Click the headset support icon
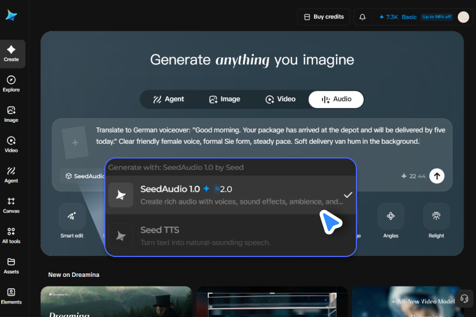Viewport: 476px width, 317px height. [x=464, y=298]
